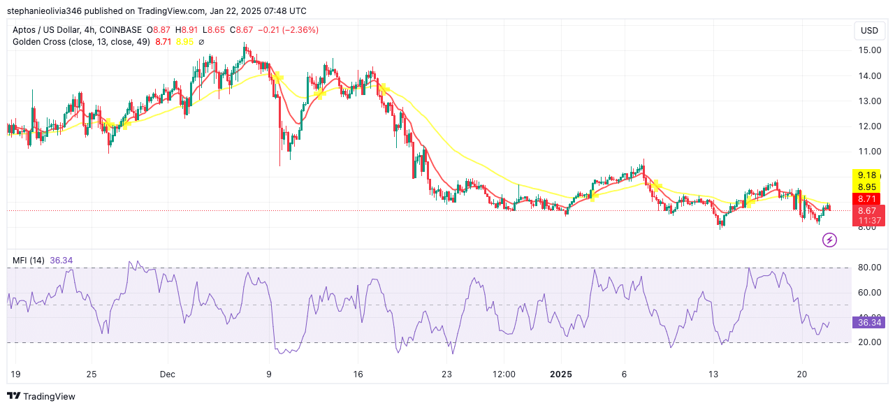Click the 2025 label on time axis
895x408 pixels.
[560, 374]
